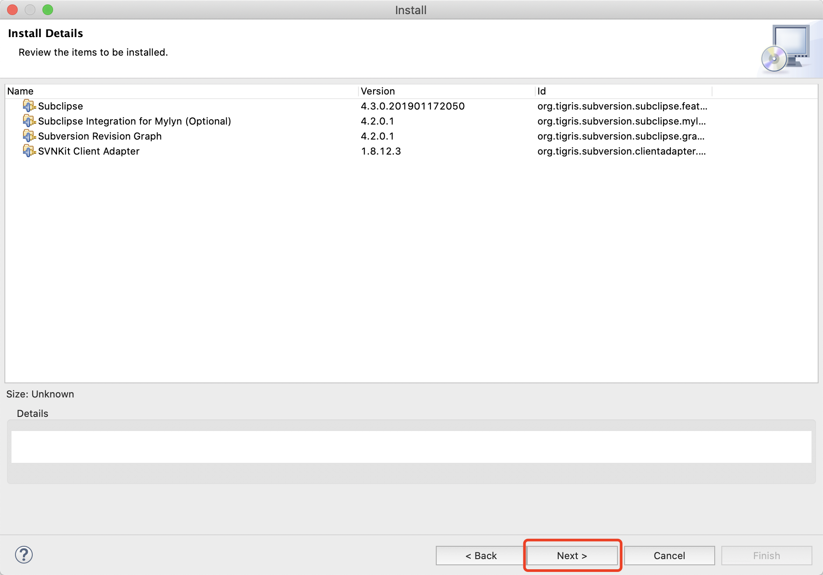
Task: Cancel the install wizard
Action: pyautogui.click(x=669, y=556)
